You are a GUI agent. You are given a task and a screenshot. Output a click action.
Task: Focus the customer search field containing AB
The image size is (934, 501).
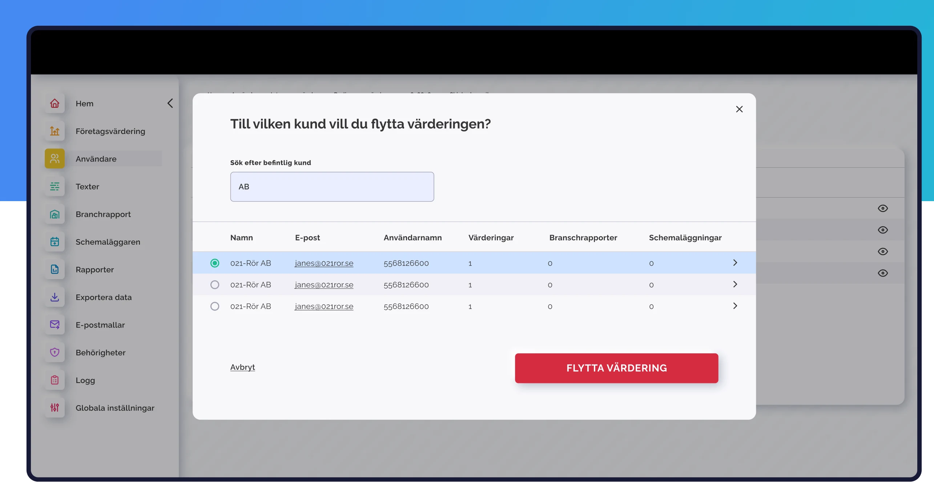[x=332, y=187]
